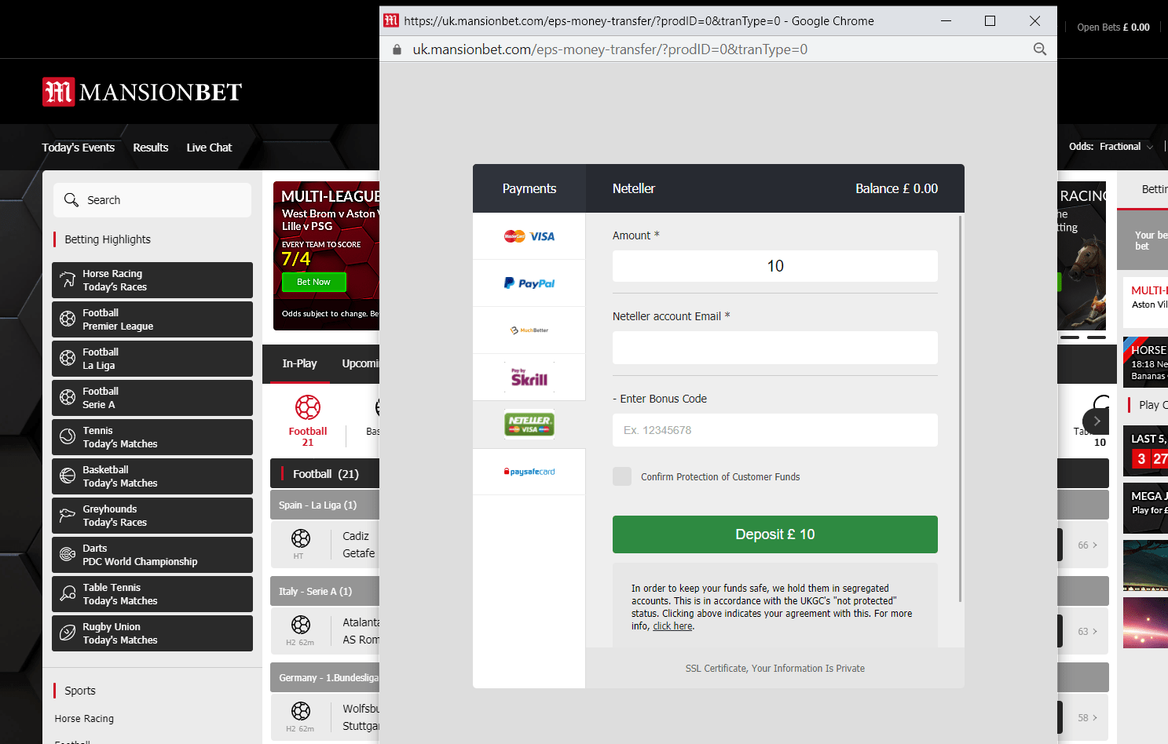Focus the Neteller account Email field
This screenshot has width=1168, height=744.
[x=774, y=348]
